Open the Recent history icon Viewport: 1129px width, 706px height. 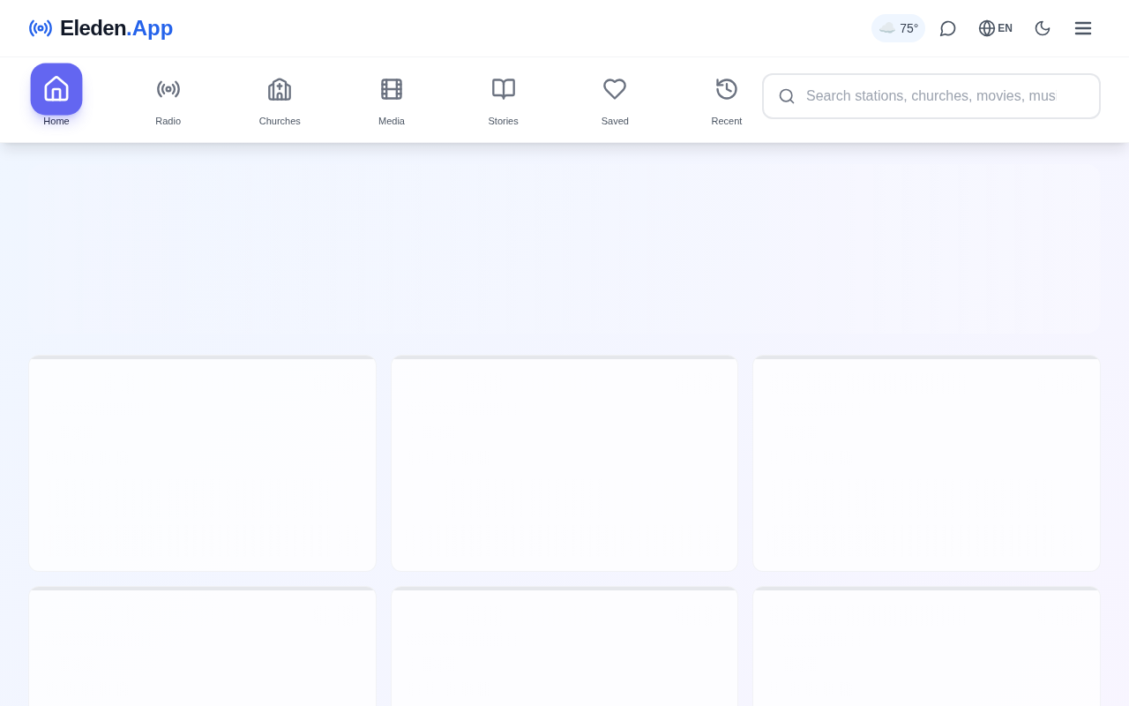point(727,89)
